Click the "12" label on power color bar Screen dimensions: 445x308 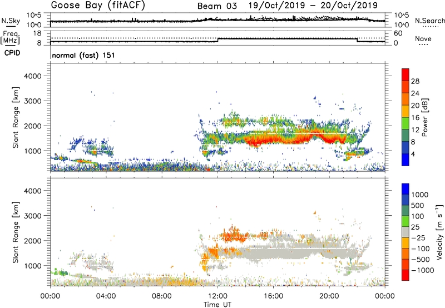pyautogui.click(x=415, y=130)
